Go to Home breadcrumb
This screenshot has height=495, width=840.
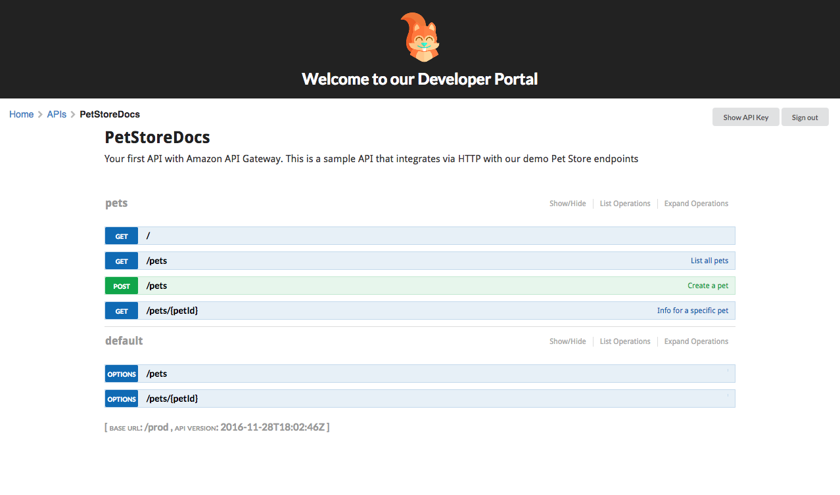[21, 114]
